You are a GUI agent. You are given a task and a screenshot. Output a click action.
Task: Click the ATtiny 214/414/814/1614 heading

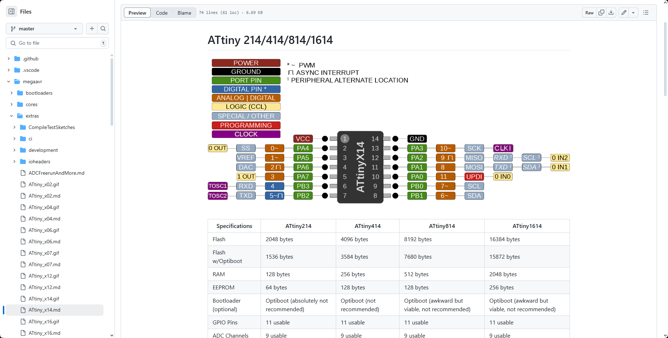[x=270, y=40]
